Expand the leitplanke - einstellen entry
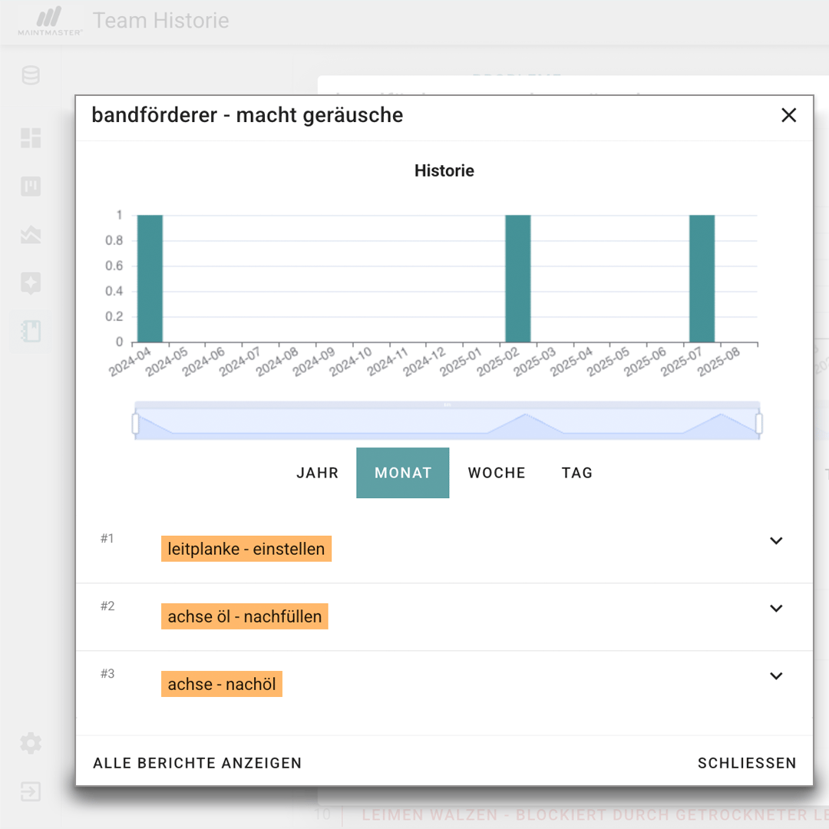Viewport: 829px width, 829px height. pyautogui.click(x=776, y=540)
